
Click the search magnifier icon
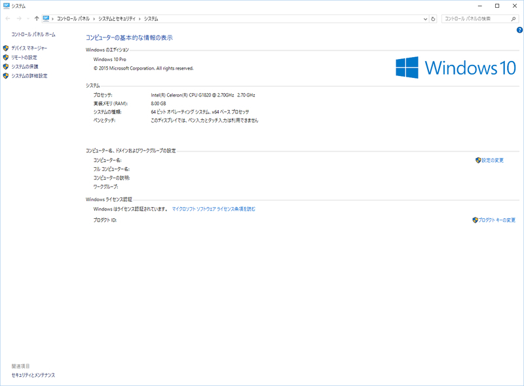pyautogui.click(x=514, y=19)
